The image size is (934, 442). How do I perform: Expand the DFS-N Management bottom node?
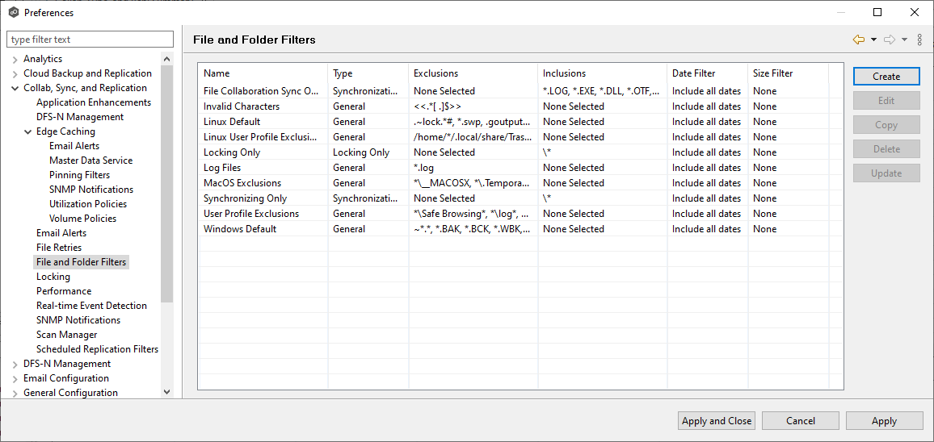pos(15,364)
